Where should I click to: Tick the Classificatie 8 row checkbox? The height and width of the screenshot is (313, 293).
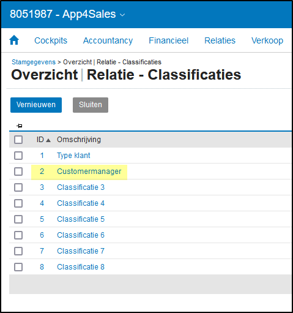[x=18, y=267]
